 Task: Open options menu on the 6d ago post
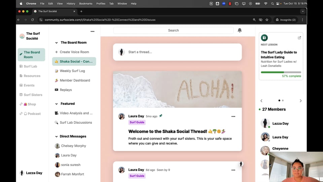click(x=233, y=170)
